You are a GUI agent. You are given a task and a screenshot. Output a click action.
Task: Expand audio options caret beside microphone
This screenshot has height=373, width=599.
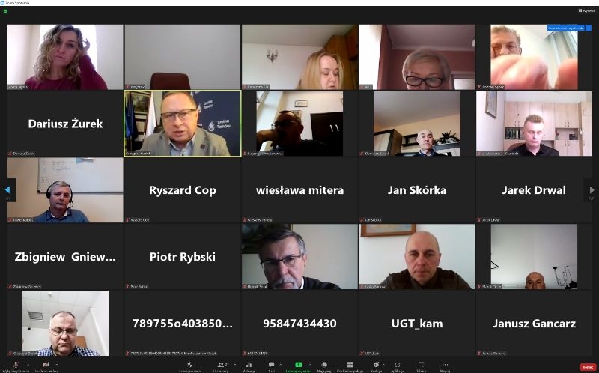27,365
